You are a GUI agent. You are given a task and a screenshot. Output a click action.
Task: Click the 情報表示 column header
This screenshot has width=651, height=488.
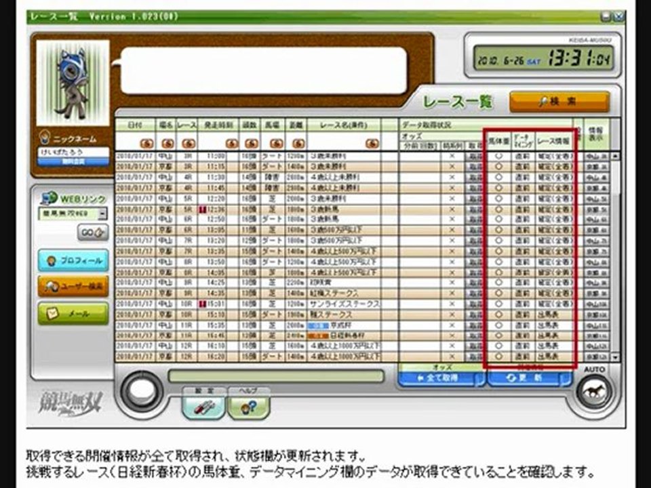point(596,134)
